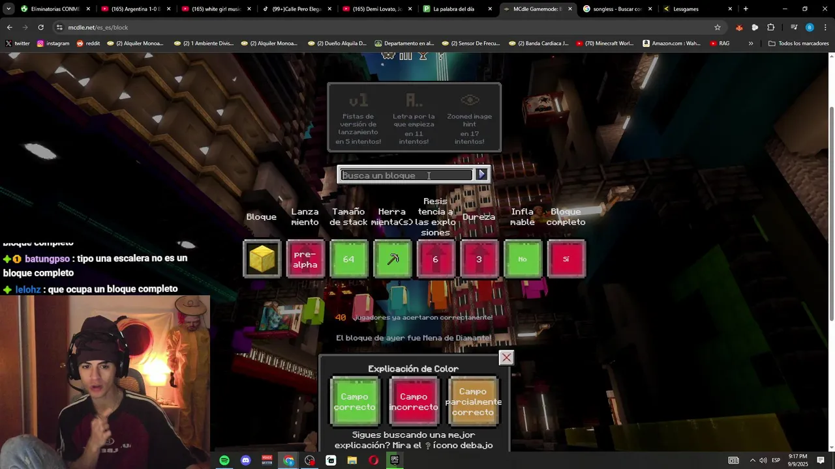Open the twitter bookmark
Screen dimensions: 835x469
tap(18, 44)
